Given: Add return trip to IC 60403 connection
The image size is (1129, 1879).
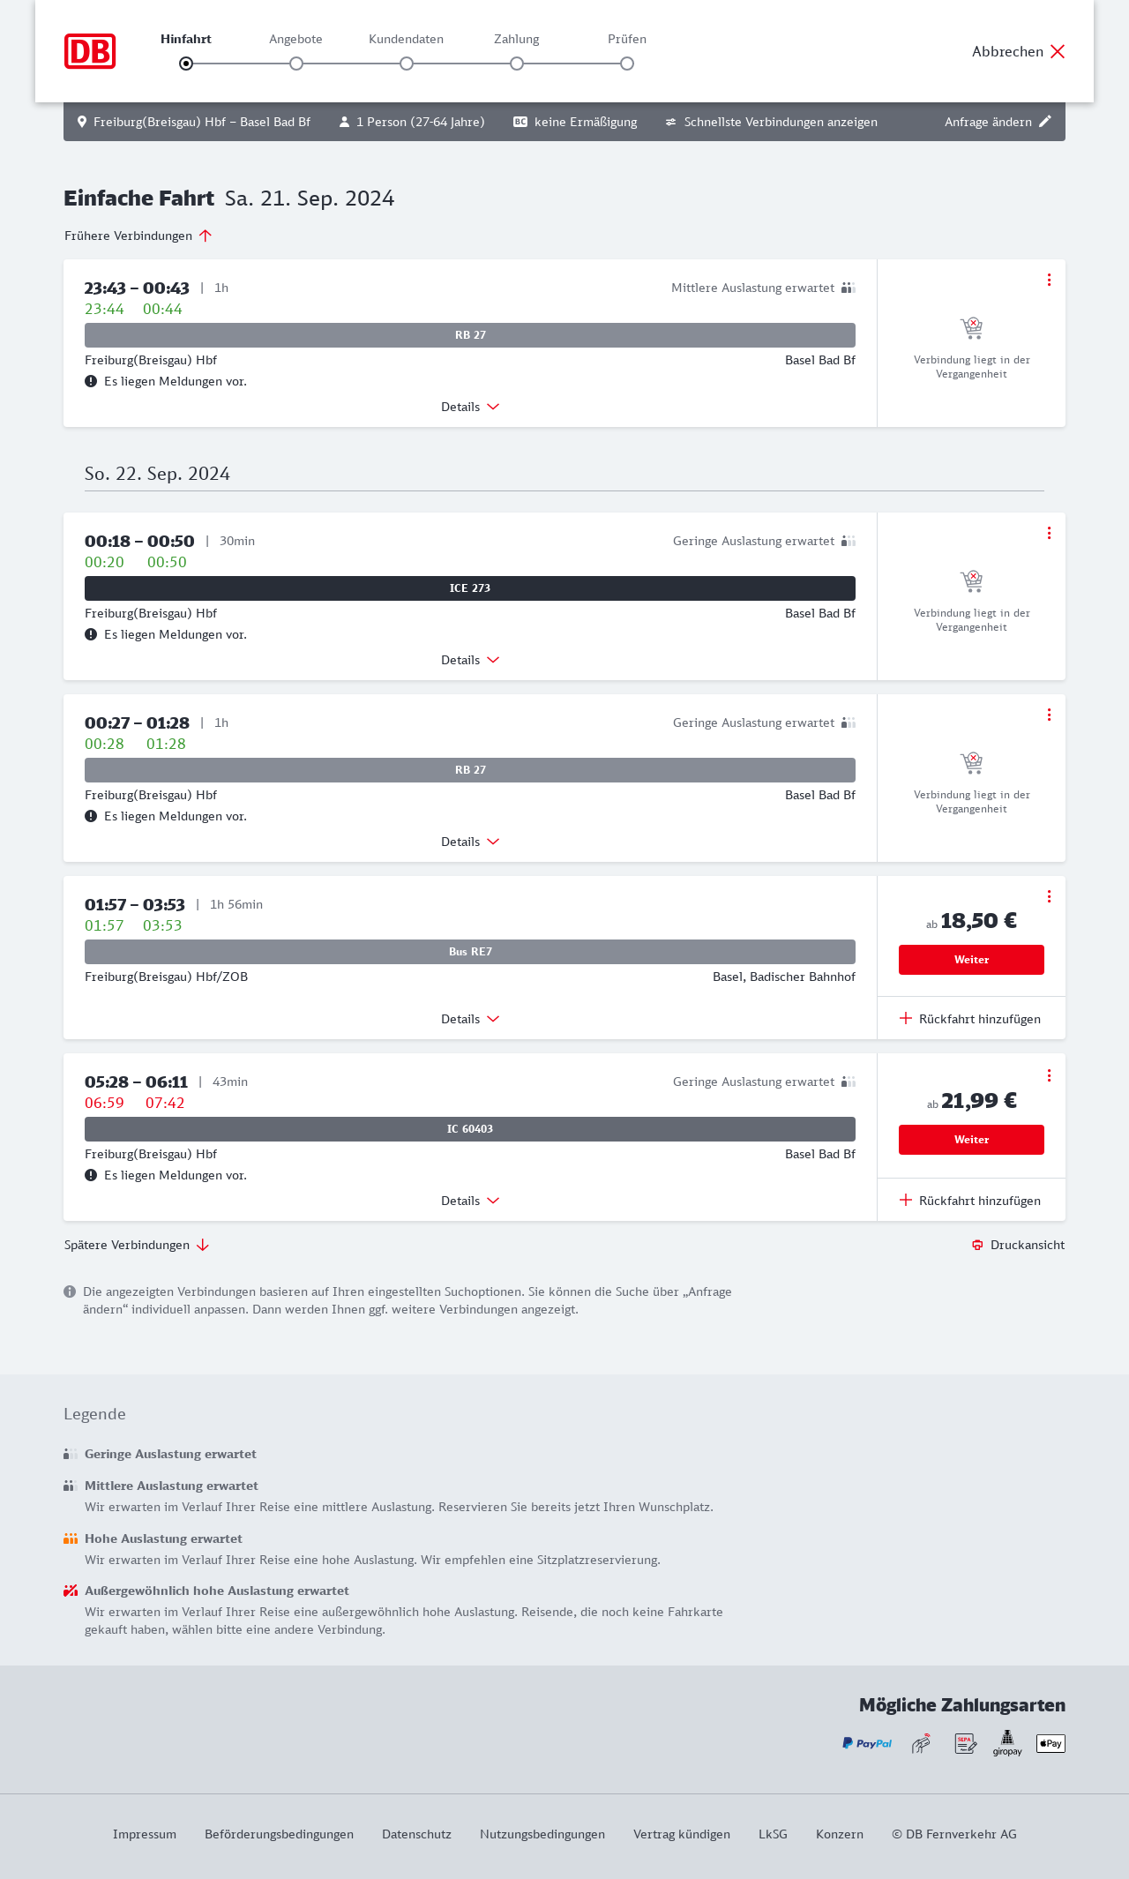Looking at the screenshot, I should [970, 1201].
